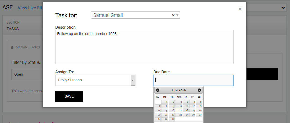Image resolution: width=290 pixels, height=123 pixels.
Task: Select June 1 in the calendar
Action: click(165, 102)
